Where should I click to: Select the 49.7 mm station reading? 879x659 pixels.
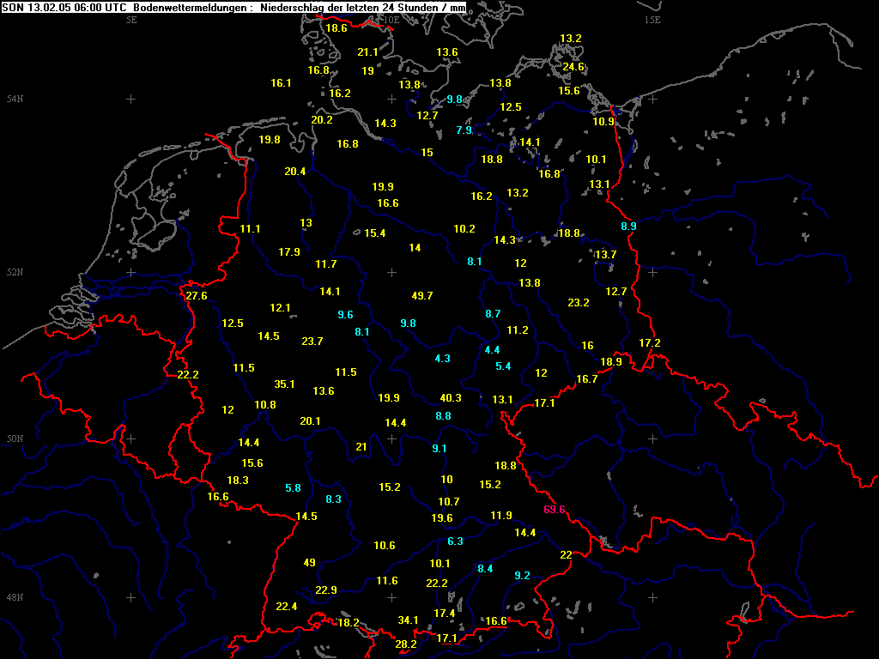point(422,295)
